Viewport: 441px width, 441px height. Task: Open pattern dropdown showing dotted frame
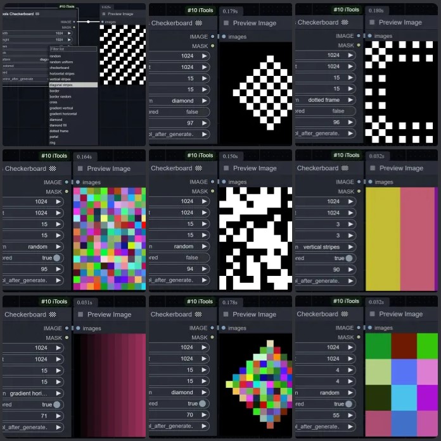(x=325, y=100)
